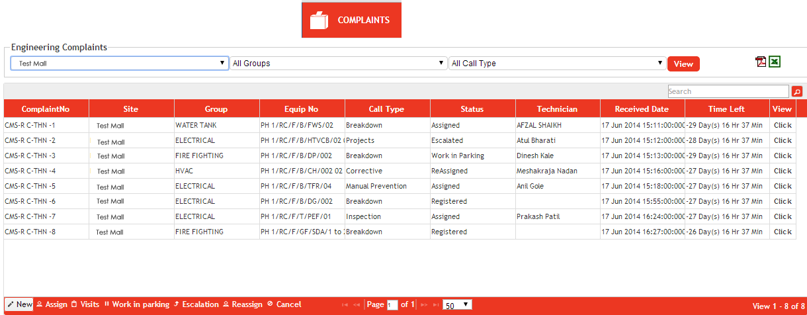Click Reassign in the bottom toolbar
The width and height of the screenshot is (807, 315).
pyautogui.click(x=242, y=304)
